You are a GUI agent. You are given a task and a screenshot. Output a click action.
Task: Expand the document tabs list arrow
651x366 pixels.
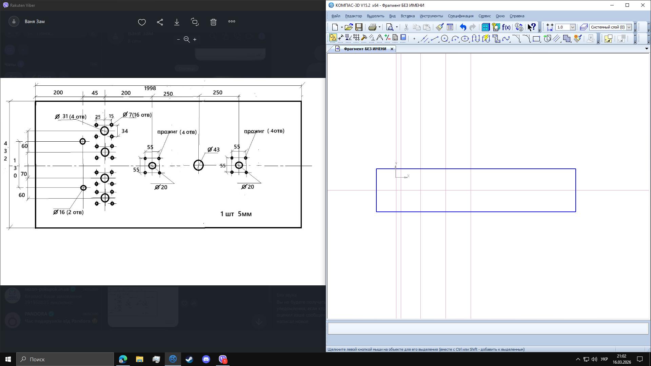[x=646, y=49]
